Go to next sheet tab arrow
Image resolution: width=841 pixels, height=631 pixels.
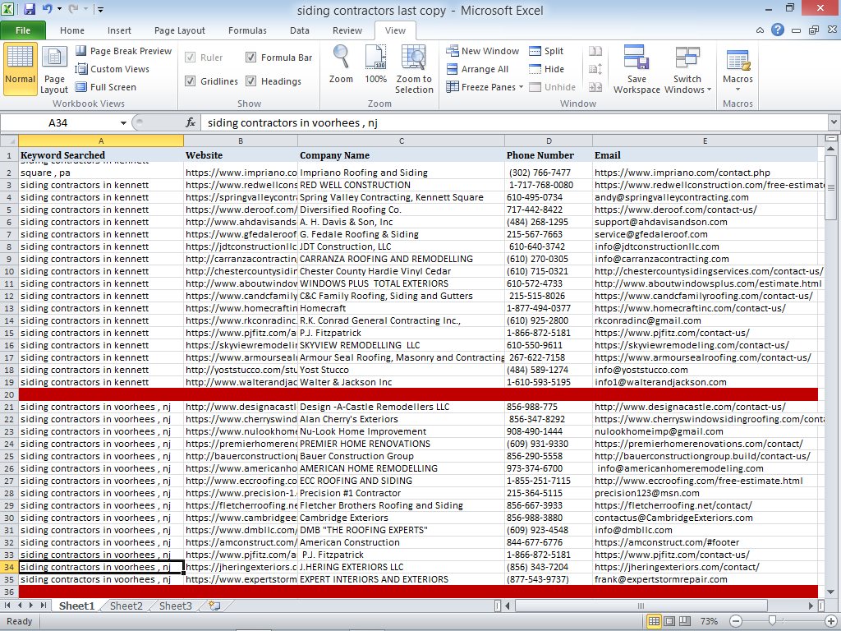click(31, 606)
